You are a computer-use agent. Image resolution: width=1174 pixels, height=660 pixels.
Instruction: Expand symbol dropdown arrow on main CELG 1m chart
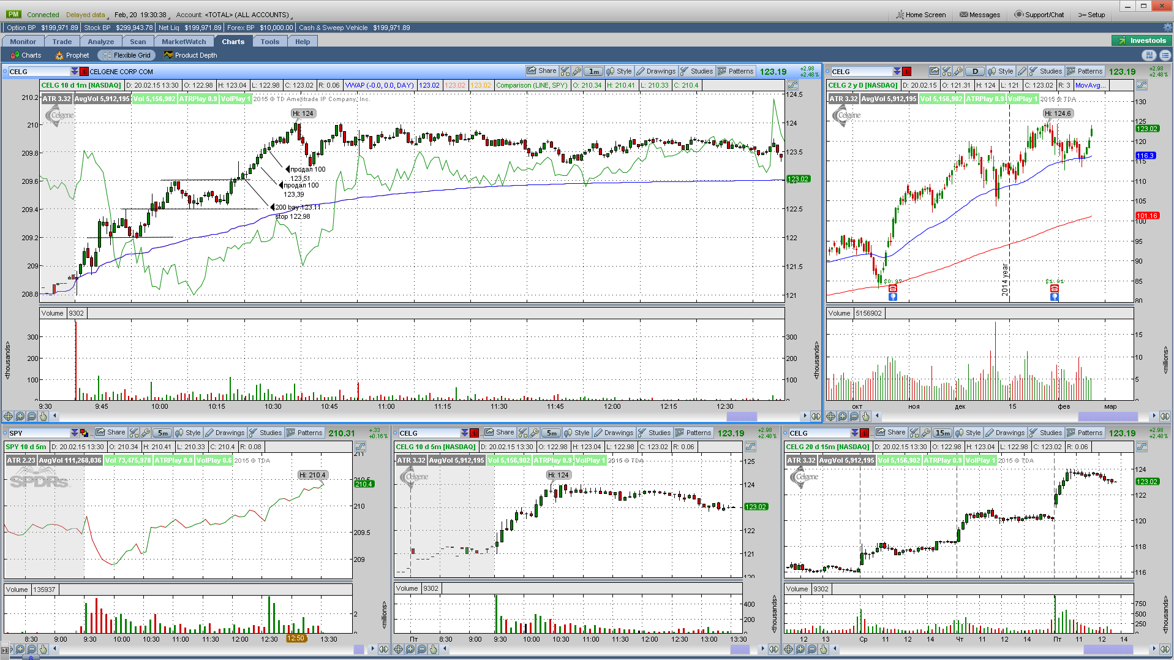click(74, 72)
